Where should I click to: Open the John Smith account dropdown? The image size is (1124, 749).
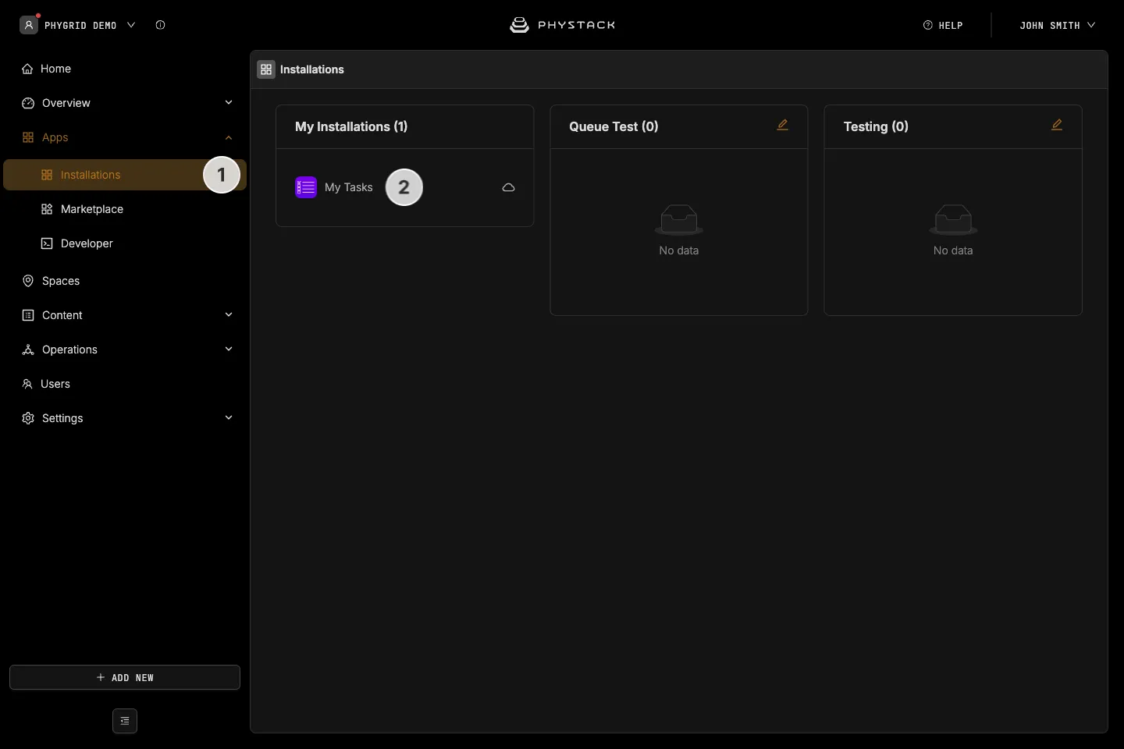(x=1057, y=25)
